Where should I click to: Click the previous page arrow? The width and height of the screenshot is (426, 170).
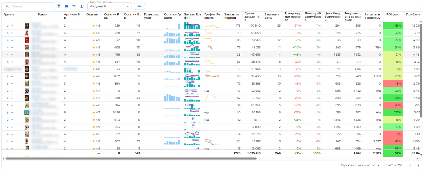[410, 165]
